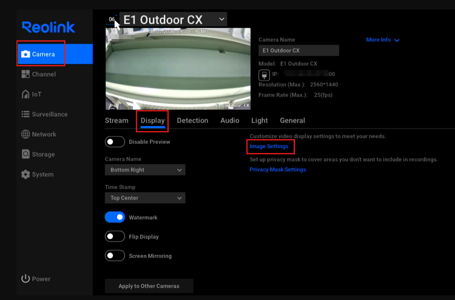Click the Apply to Other Cameras button
This screenshot has height=300, width=455.
(149, 286)
